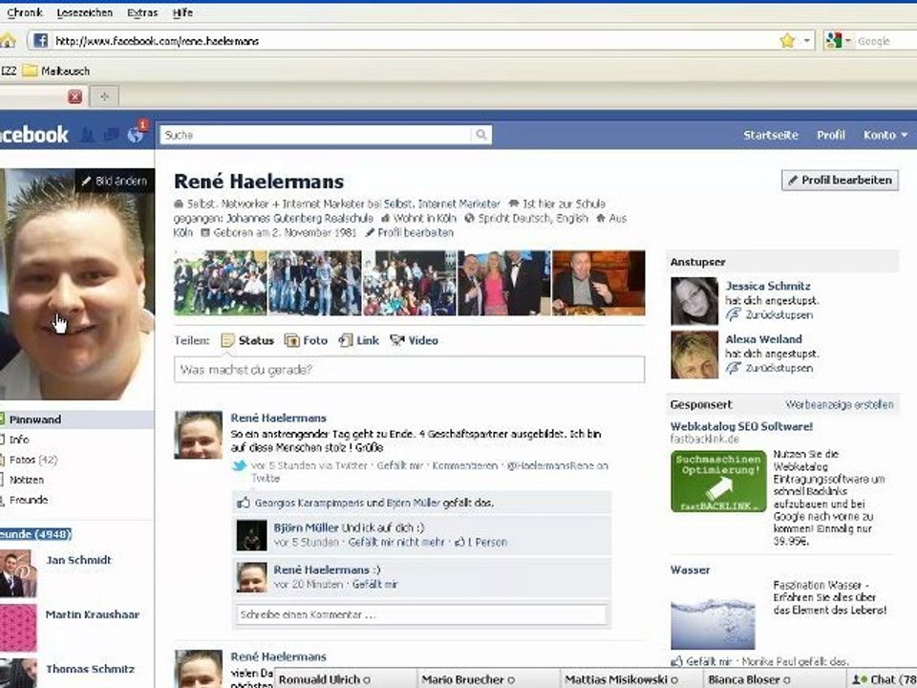Select the Video share option

coord(414,340)
